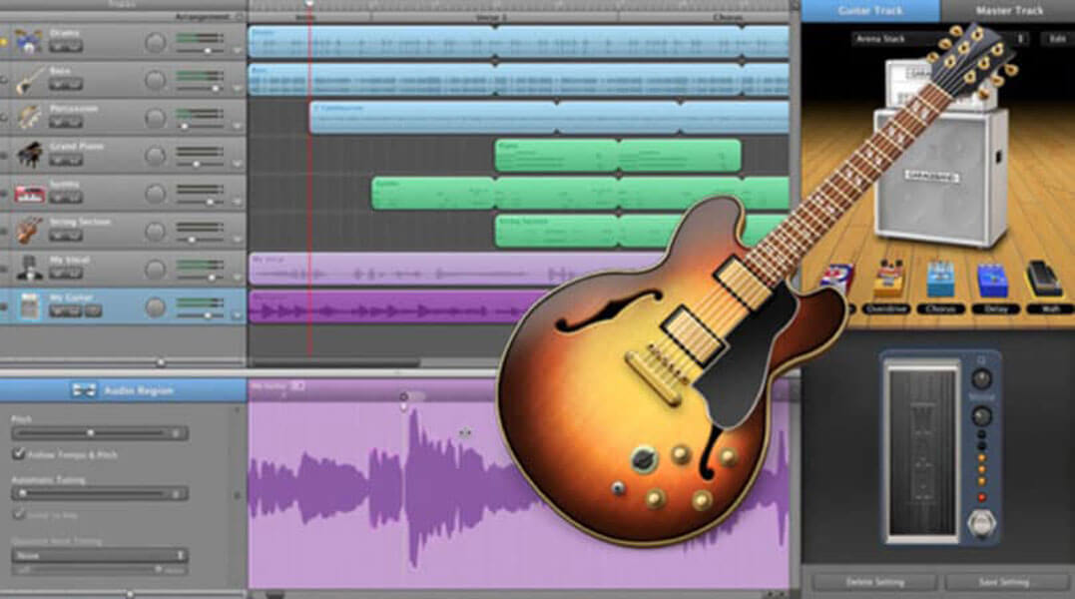
Task: Click the Bass track pan knob
Action: 156,80
